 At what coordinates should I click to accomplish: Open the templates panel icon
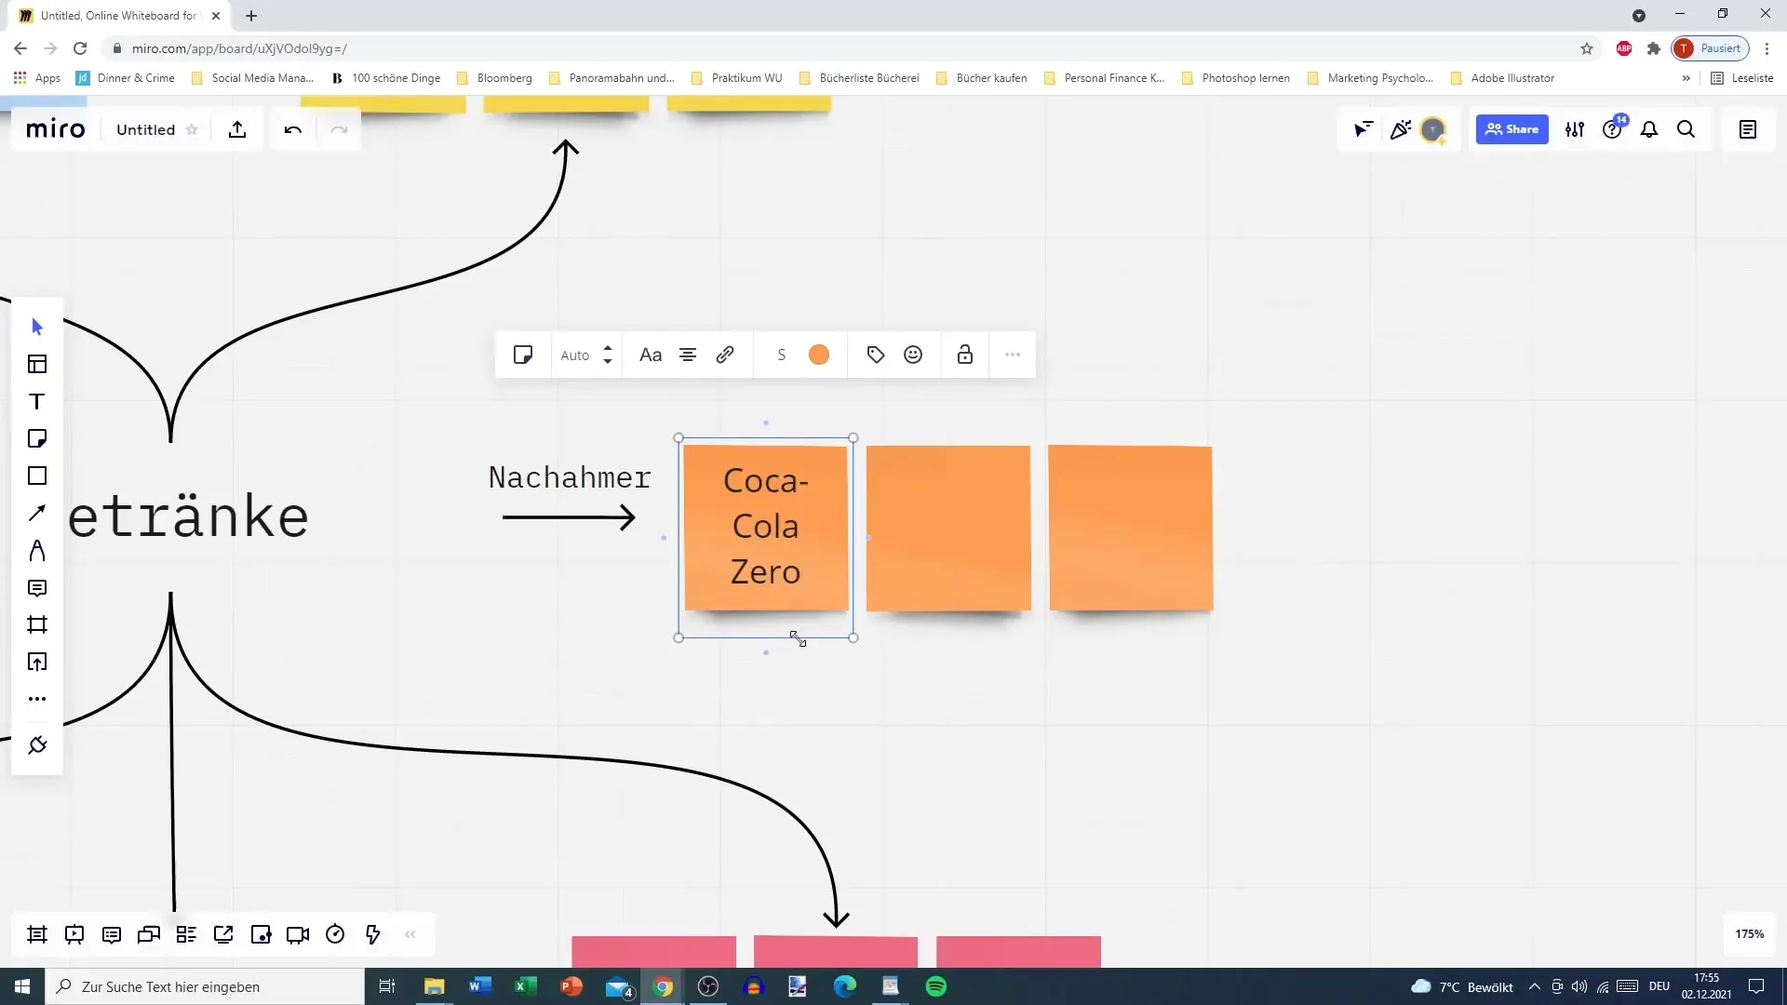point(37,365)
